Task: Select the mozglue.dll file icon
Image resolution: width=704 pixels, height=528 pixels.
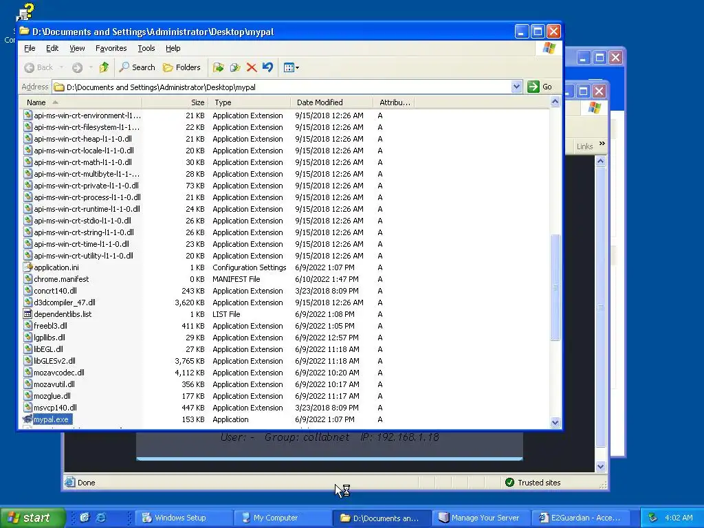Action: (x=27, y=395)
